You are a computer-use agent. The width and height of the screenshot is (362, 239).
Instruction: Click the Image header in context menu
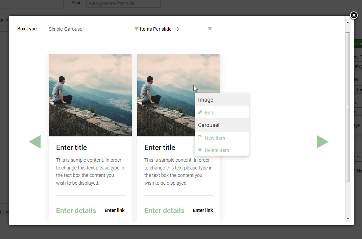click(222, 100)
